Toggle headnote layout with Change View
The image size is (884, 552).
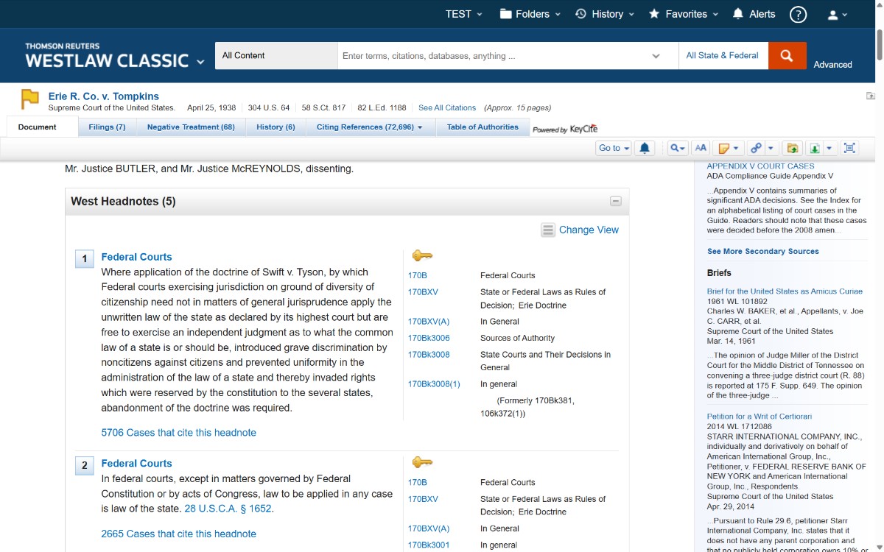tap(580, 230)
